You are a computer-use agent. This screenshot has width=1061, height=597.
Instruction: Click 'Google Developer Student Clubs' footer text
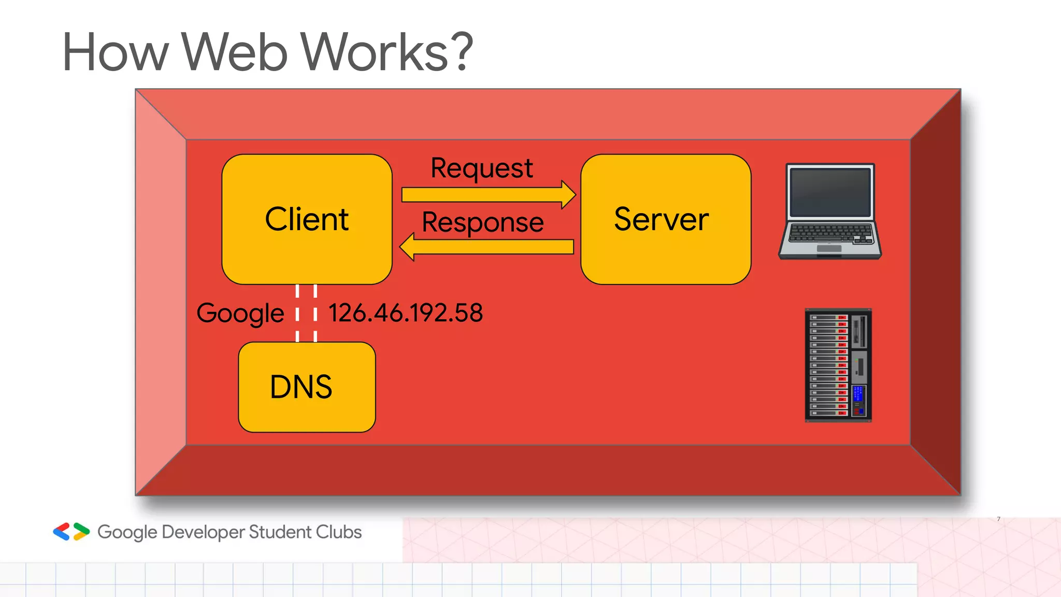230,532
